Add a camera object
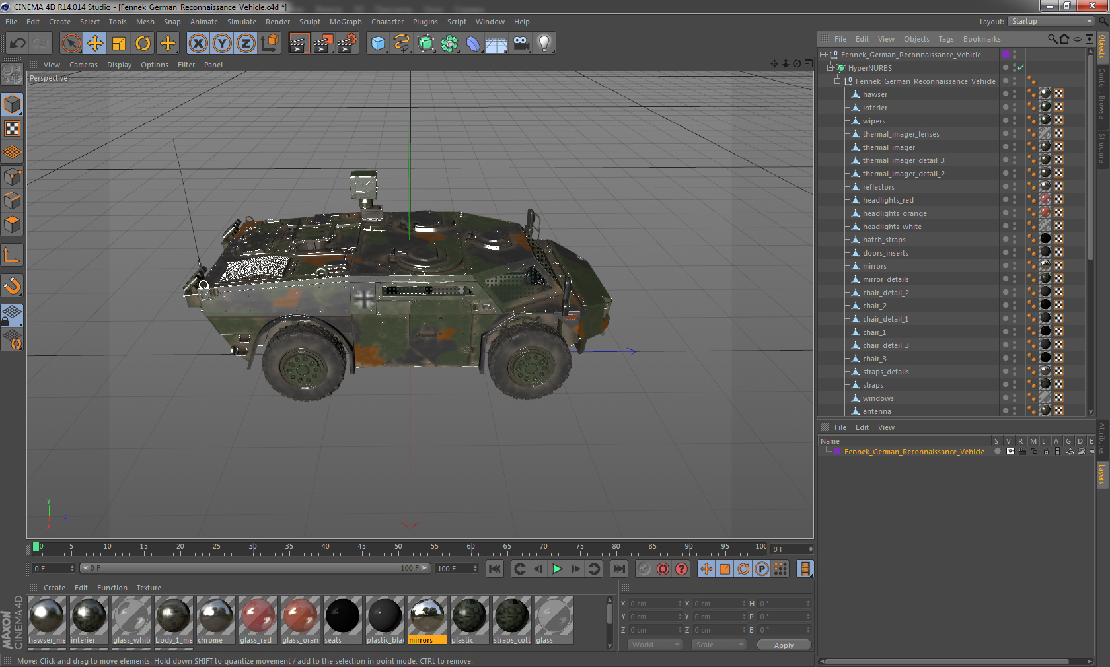 coord(521,44)
